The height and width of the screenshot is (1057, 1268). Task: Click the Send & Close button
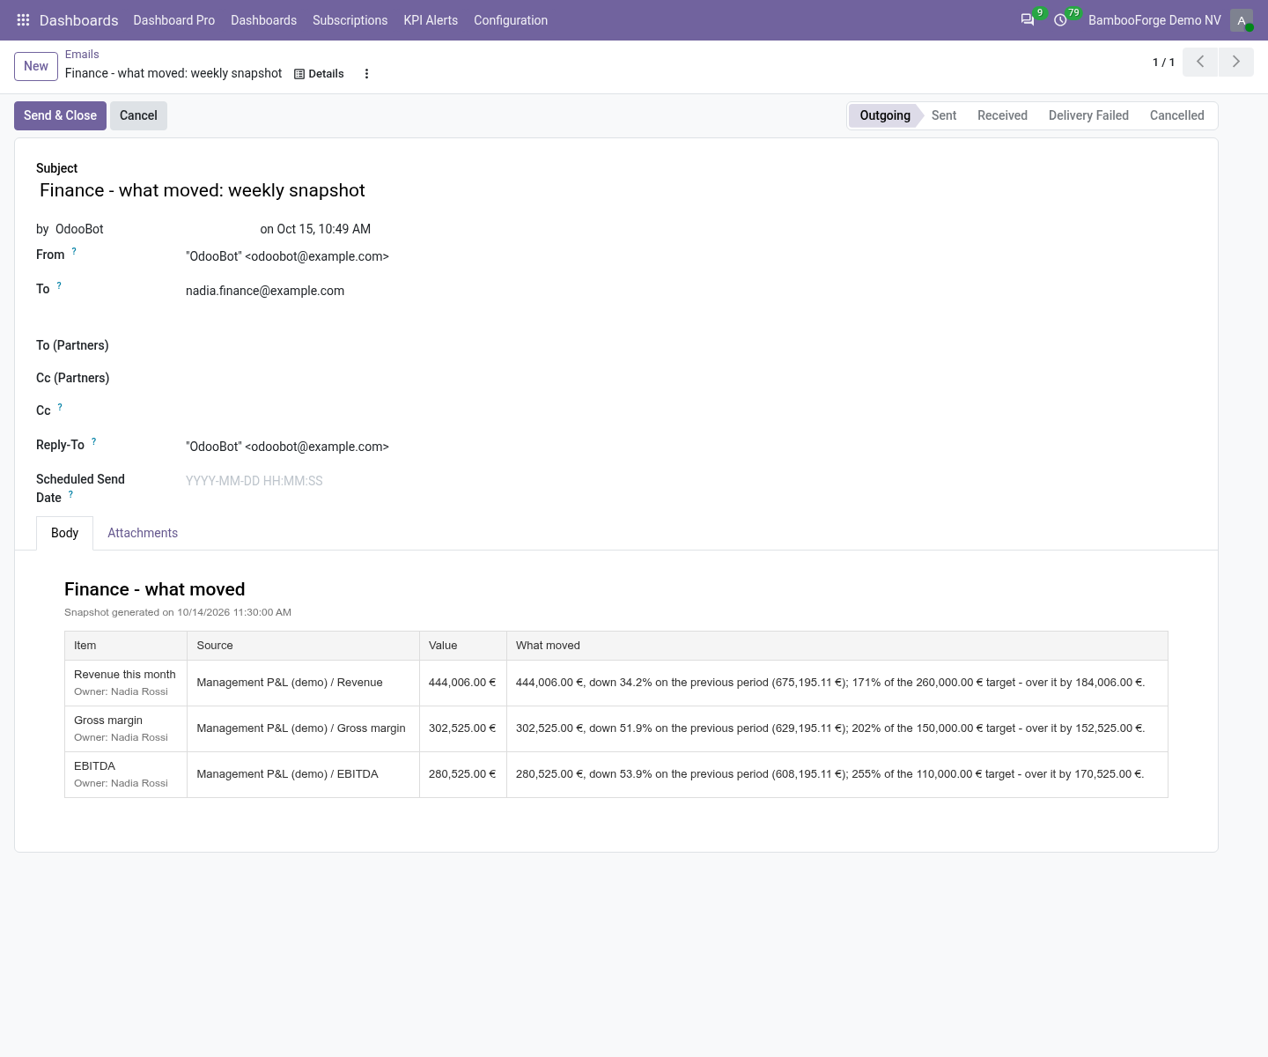coord(60,115)
